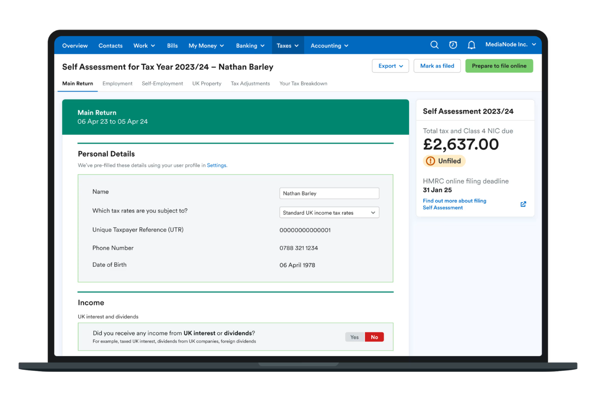Open the MediaNode Inc. account dropdown
The width and height of the screenshot is (596, 397).
pos(511,45)
